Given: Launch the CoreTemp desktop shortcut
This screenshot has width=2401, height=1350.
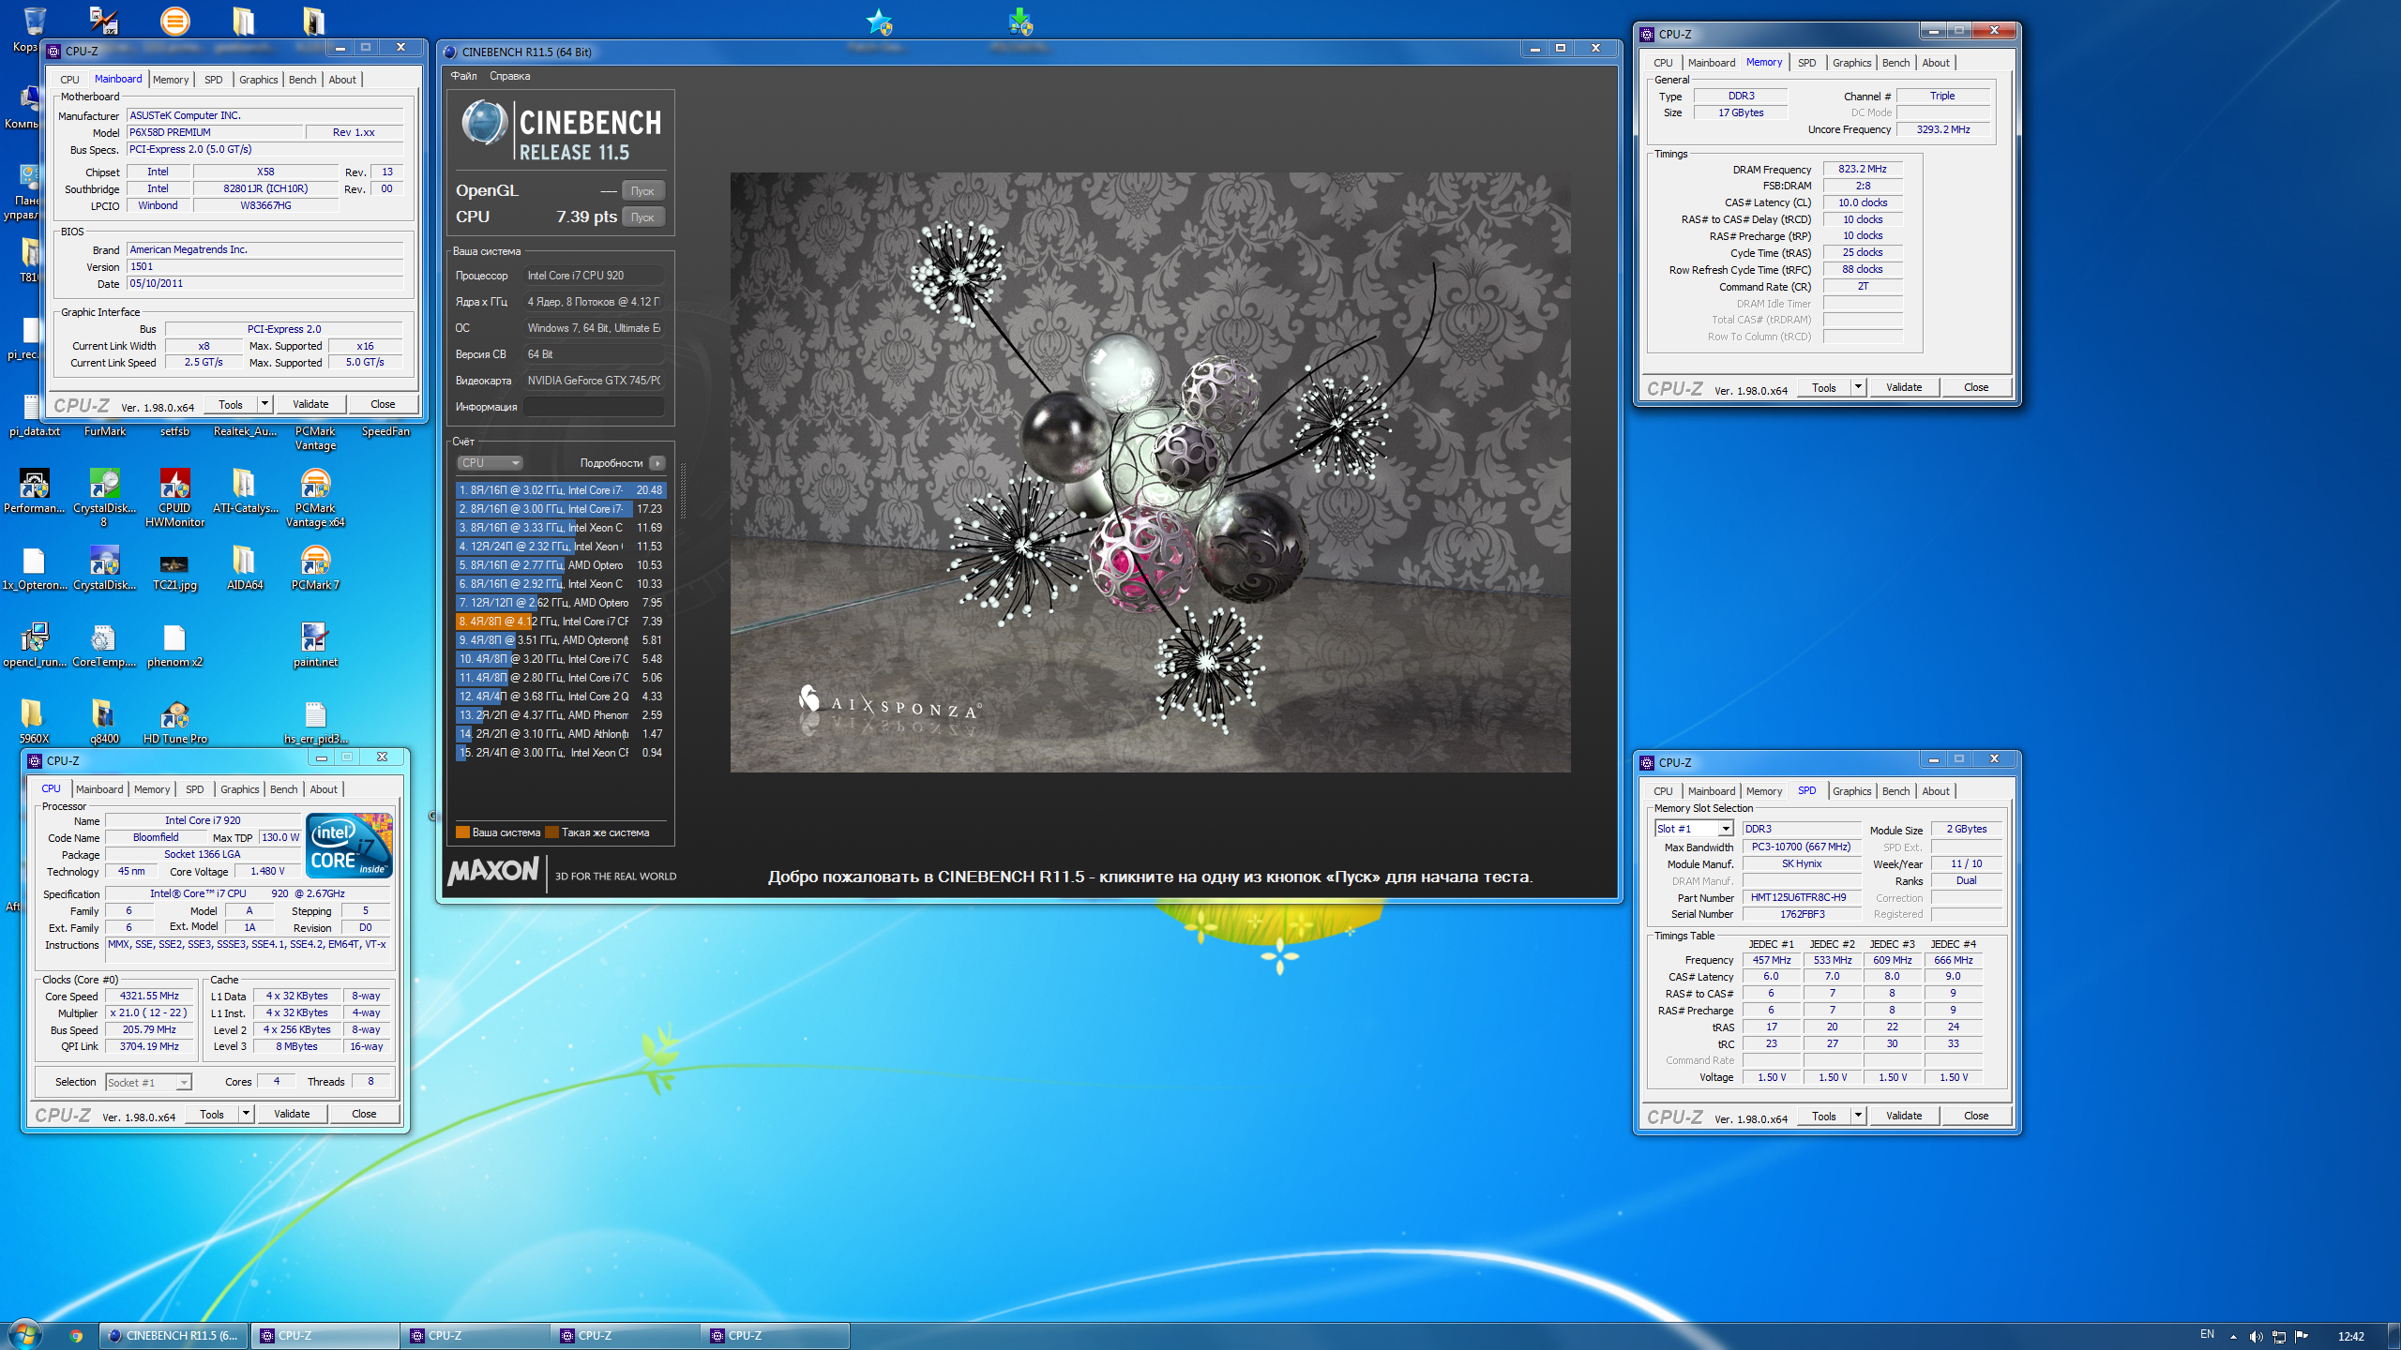Looking at the screenshot, I should click(x=104, y=644).
